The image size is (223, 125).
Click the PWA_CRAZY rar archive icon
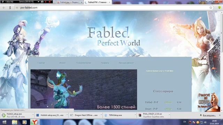(140, 115)
